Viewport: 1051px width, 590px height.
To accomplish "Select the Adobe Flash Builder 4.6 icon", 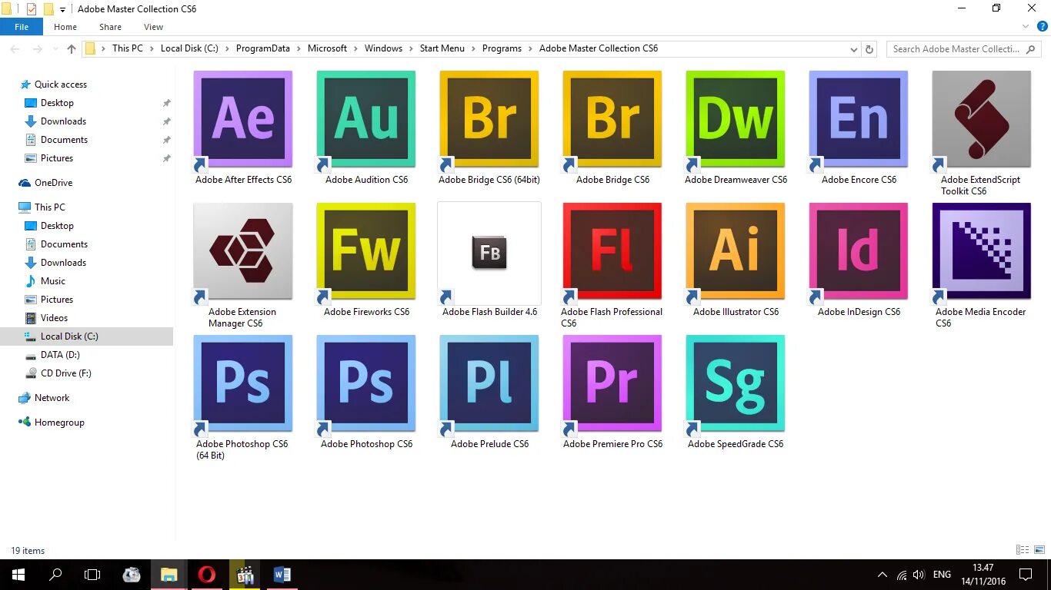I will pos(489,253).
